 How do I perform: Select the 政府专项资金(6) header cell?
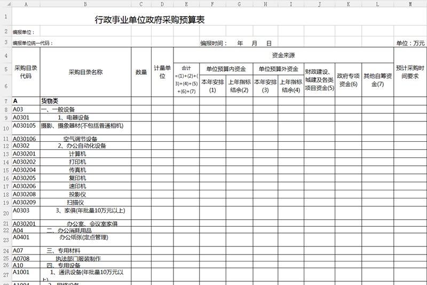[348, 80]
